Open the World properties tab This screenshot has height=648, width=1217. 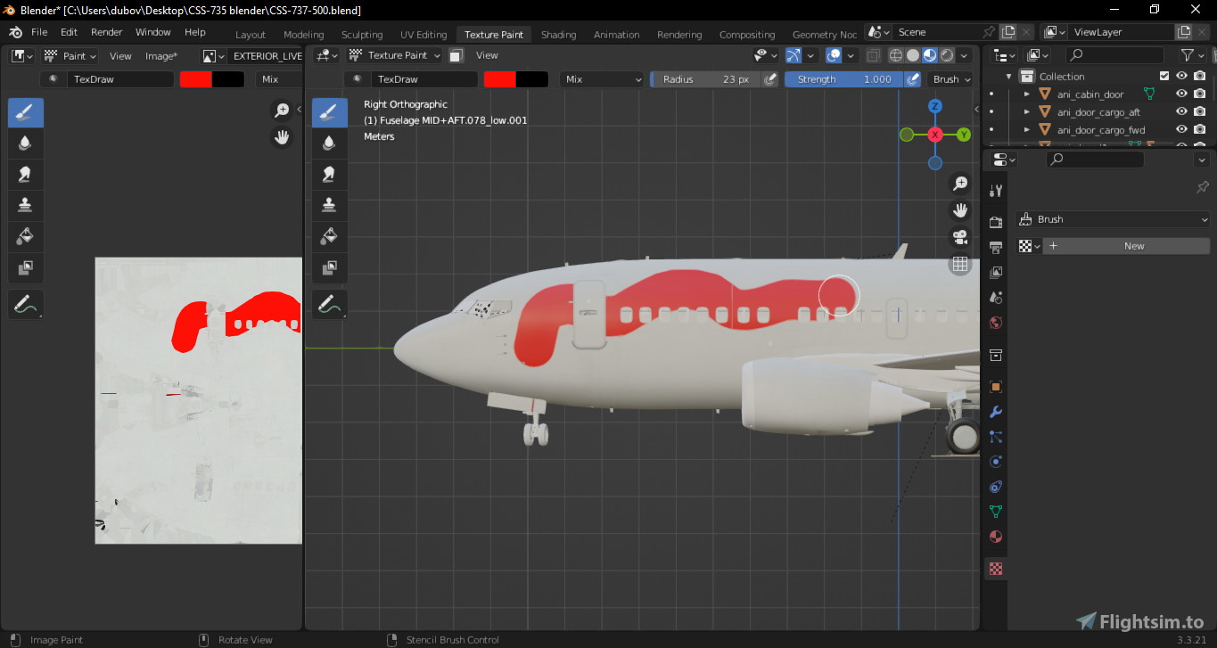(x=995, y=322)
